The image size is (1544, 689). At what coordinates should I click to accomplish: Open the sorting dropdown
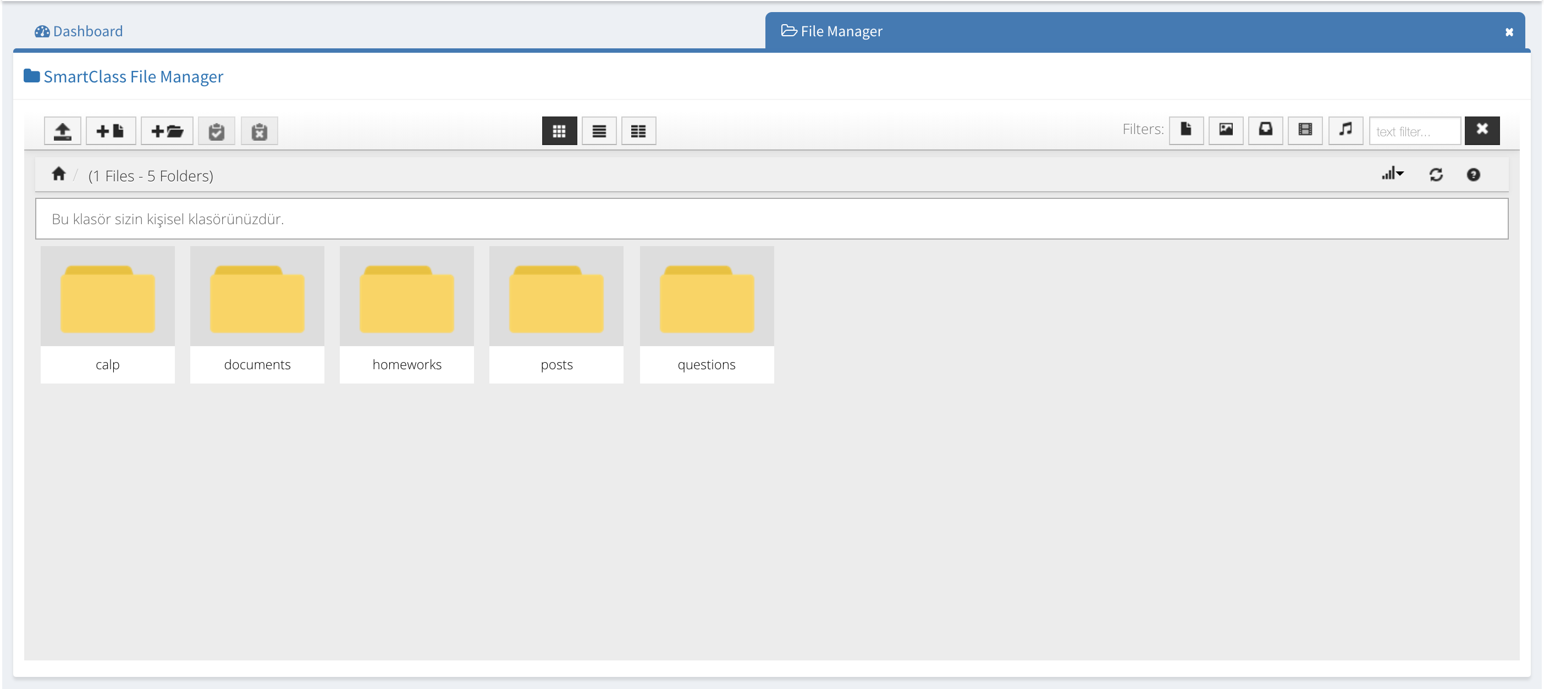coord(1392,174)
